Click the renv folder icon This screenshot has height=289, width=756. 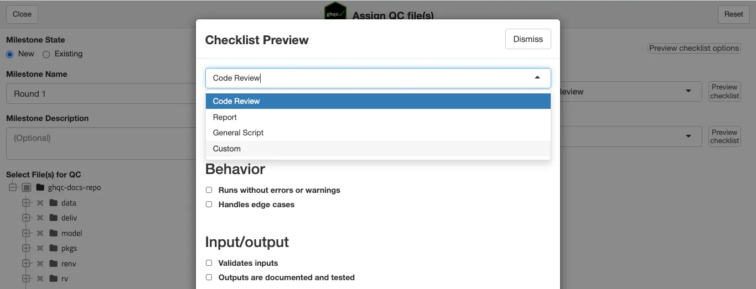pos(53,264)
